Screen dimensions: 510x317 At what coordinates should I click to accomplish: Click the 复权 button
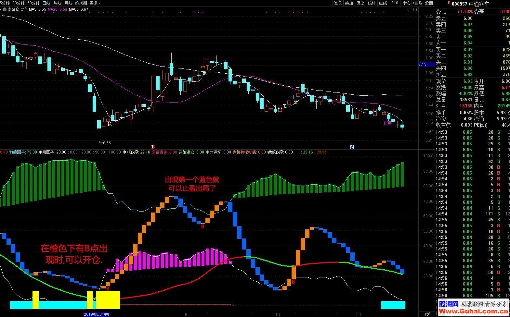338,3
